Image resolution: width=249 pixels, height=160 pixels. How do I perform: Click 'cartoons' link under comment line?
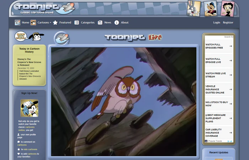pyautogui.click(x=22, y=145)
